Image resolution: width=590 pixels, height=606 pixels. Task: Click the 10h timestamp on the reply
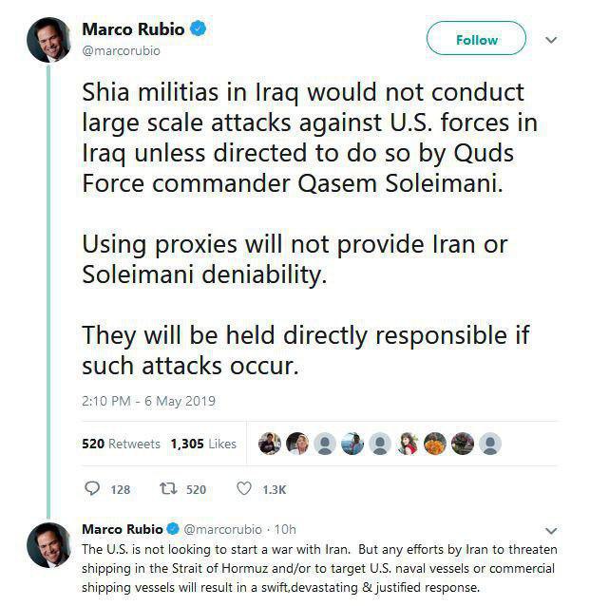285,529
